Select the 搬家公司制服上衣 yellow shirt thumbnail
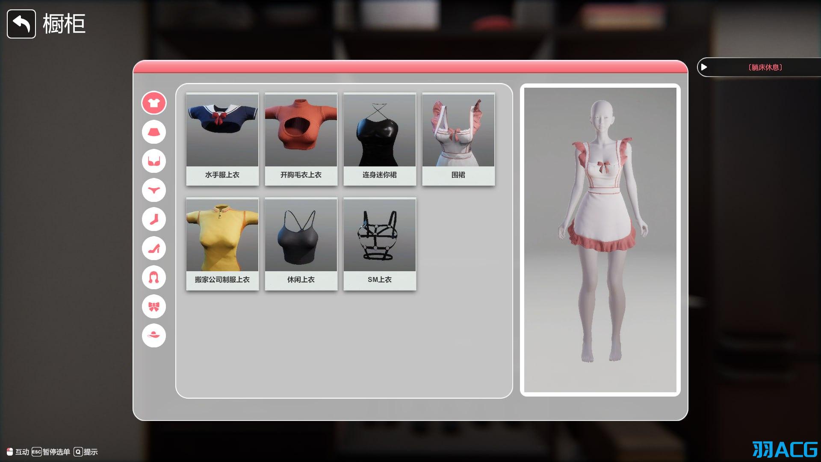 click(222, 234)
